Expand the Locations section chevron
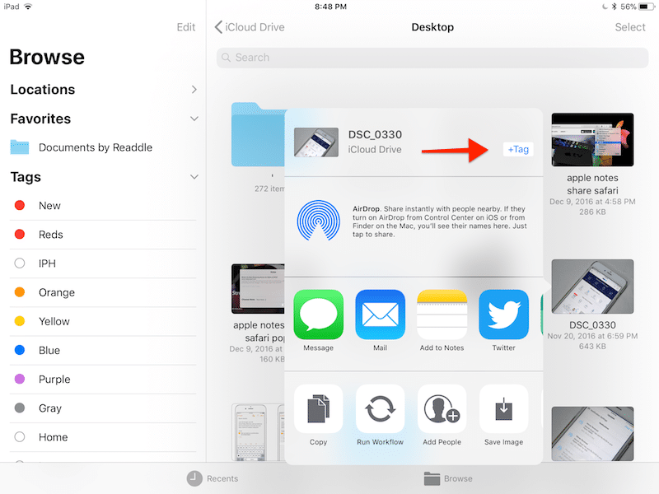This screenshot has width=659, height=494. (x=194, y=89)
